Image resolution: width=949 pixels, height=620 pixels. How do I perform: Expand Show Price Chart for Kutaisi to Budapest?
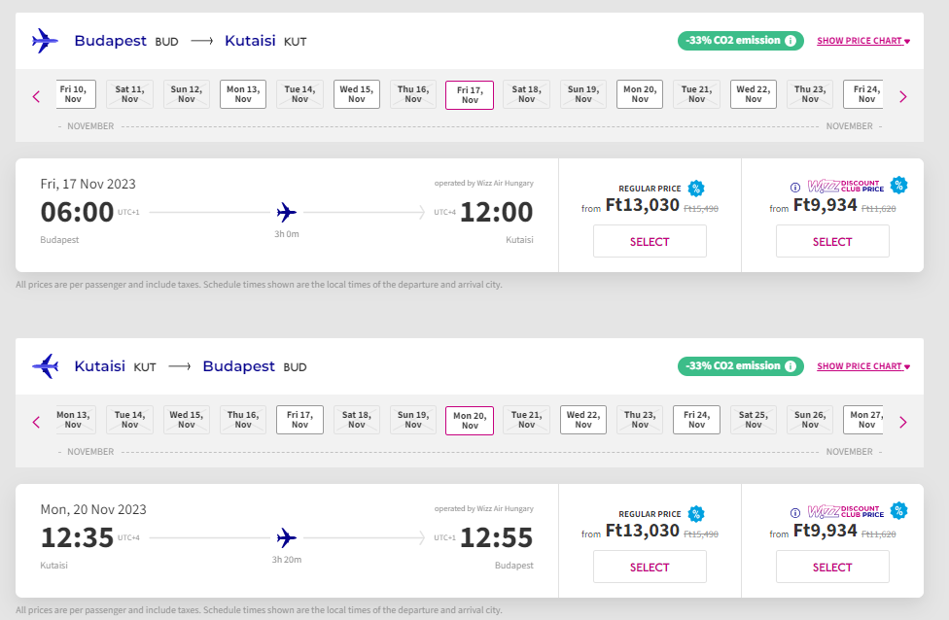click(x=862, y=366)
